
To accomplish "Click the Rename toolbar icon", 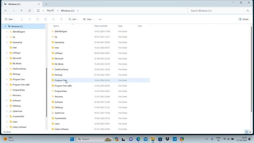I will click(46, 19).
